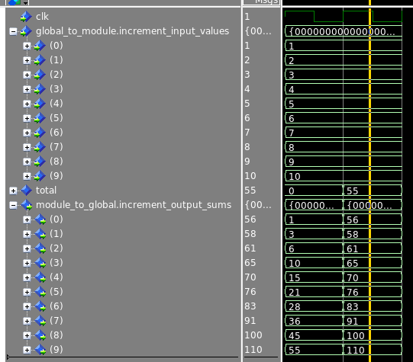Click waveform value 61 for output_sums (2)

coord(353,249)
